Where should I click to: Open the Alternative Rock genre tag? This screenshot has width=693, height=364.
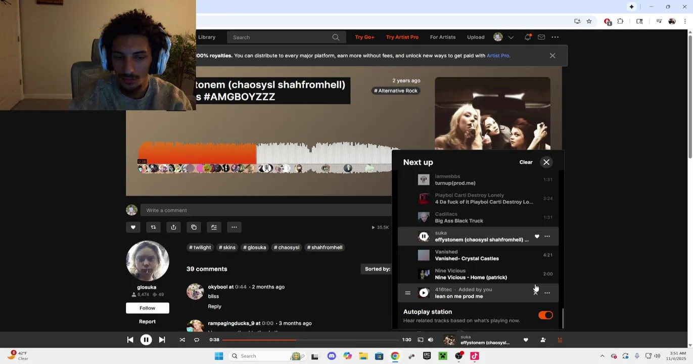(x=396, y=91)
